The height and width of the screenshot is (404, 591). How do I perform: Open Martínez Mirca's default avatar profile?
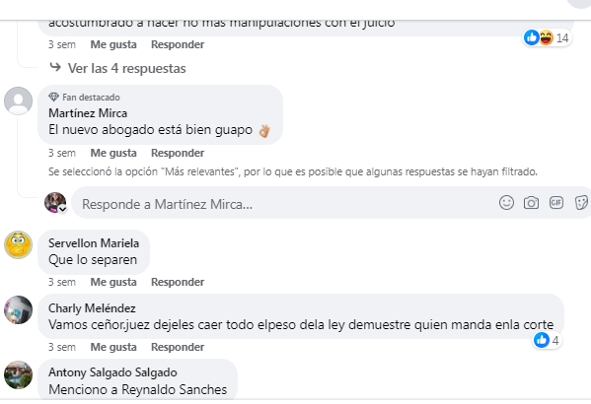pos(18,101)
